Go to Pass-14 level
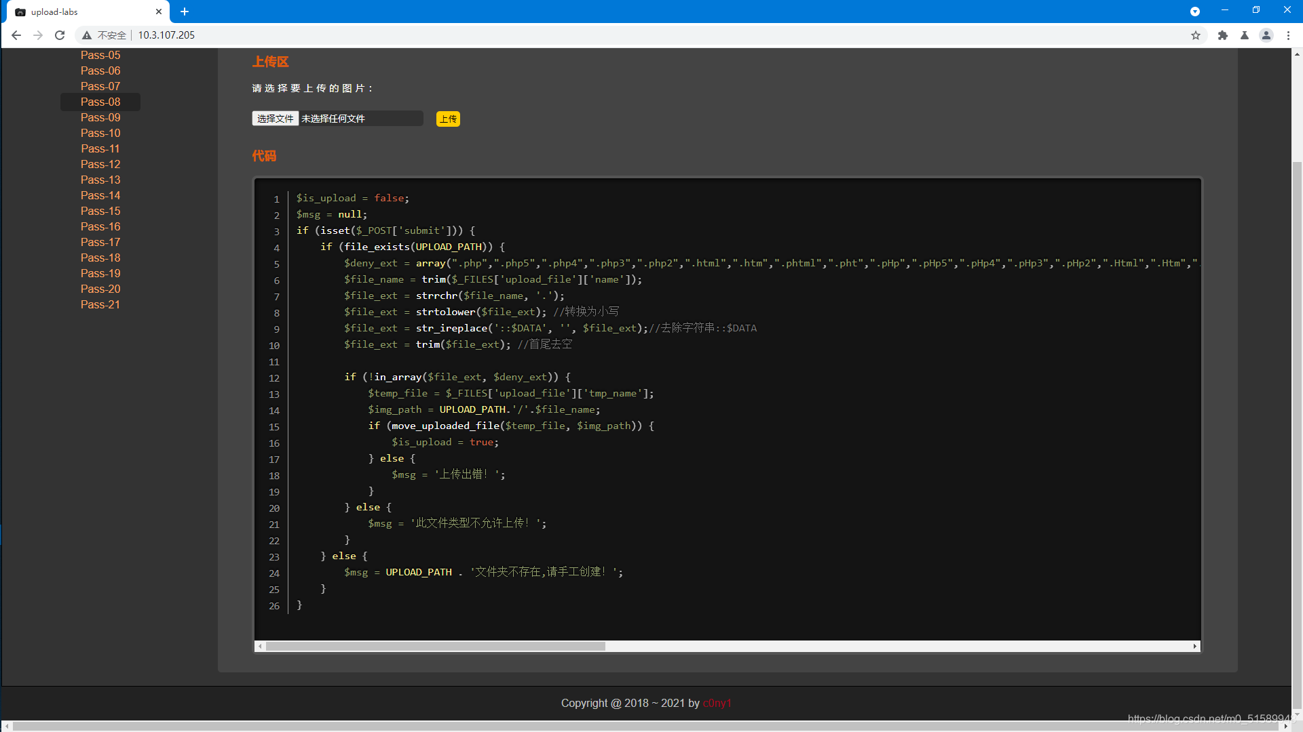The height and width of the screenshot is (732, 1303). [x=100, y=195]
